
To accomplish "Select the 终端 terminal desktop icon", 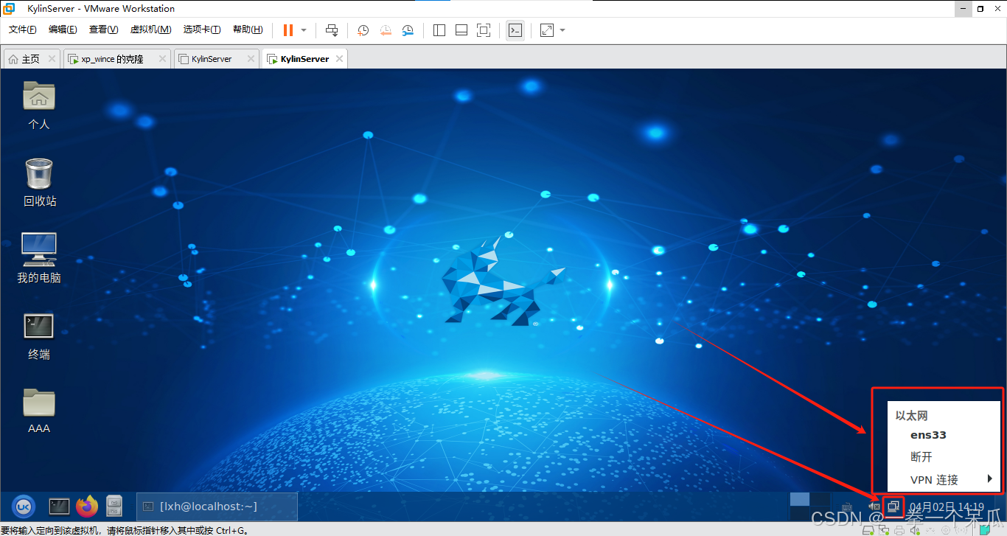I will tap(39, 336).
